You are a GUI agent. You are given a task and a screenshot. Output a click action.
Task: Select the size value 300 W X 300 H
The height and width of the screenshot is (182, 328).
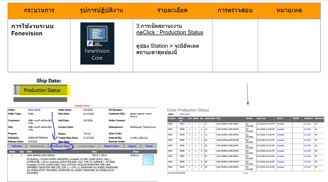pyautogui.click(x=99, y=155)
